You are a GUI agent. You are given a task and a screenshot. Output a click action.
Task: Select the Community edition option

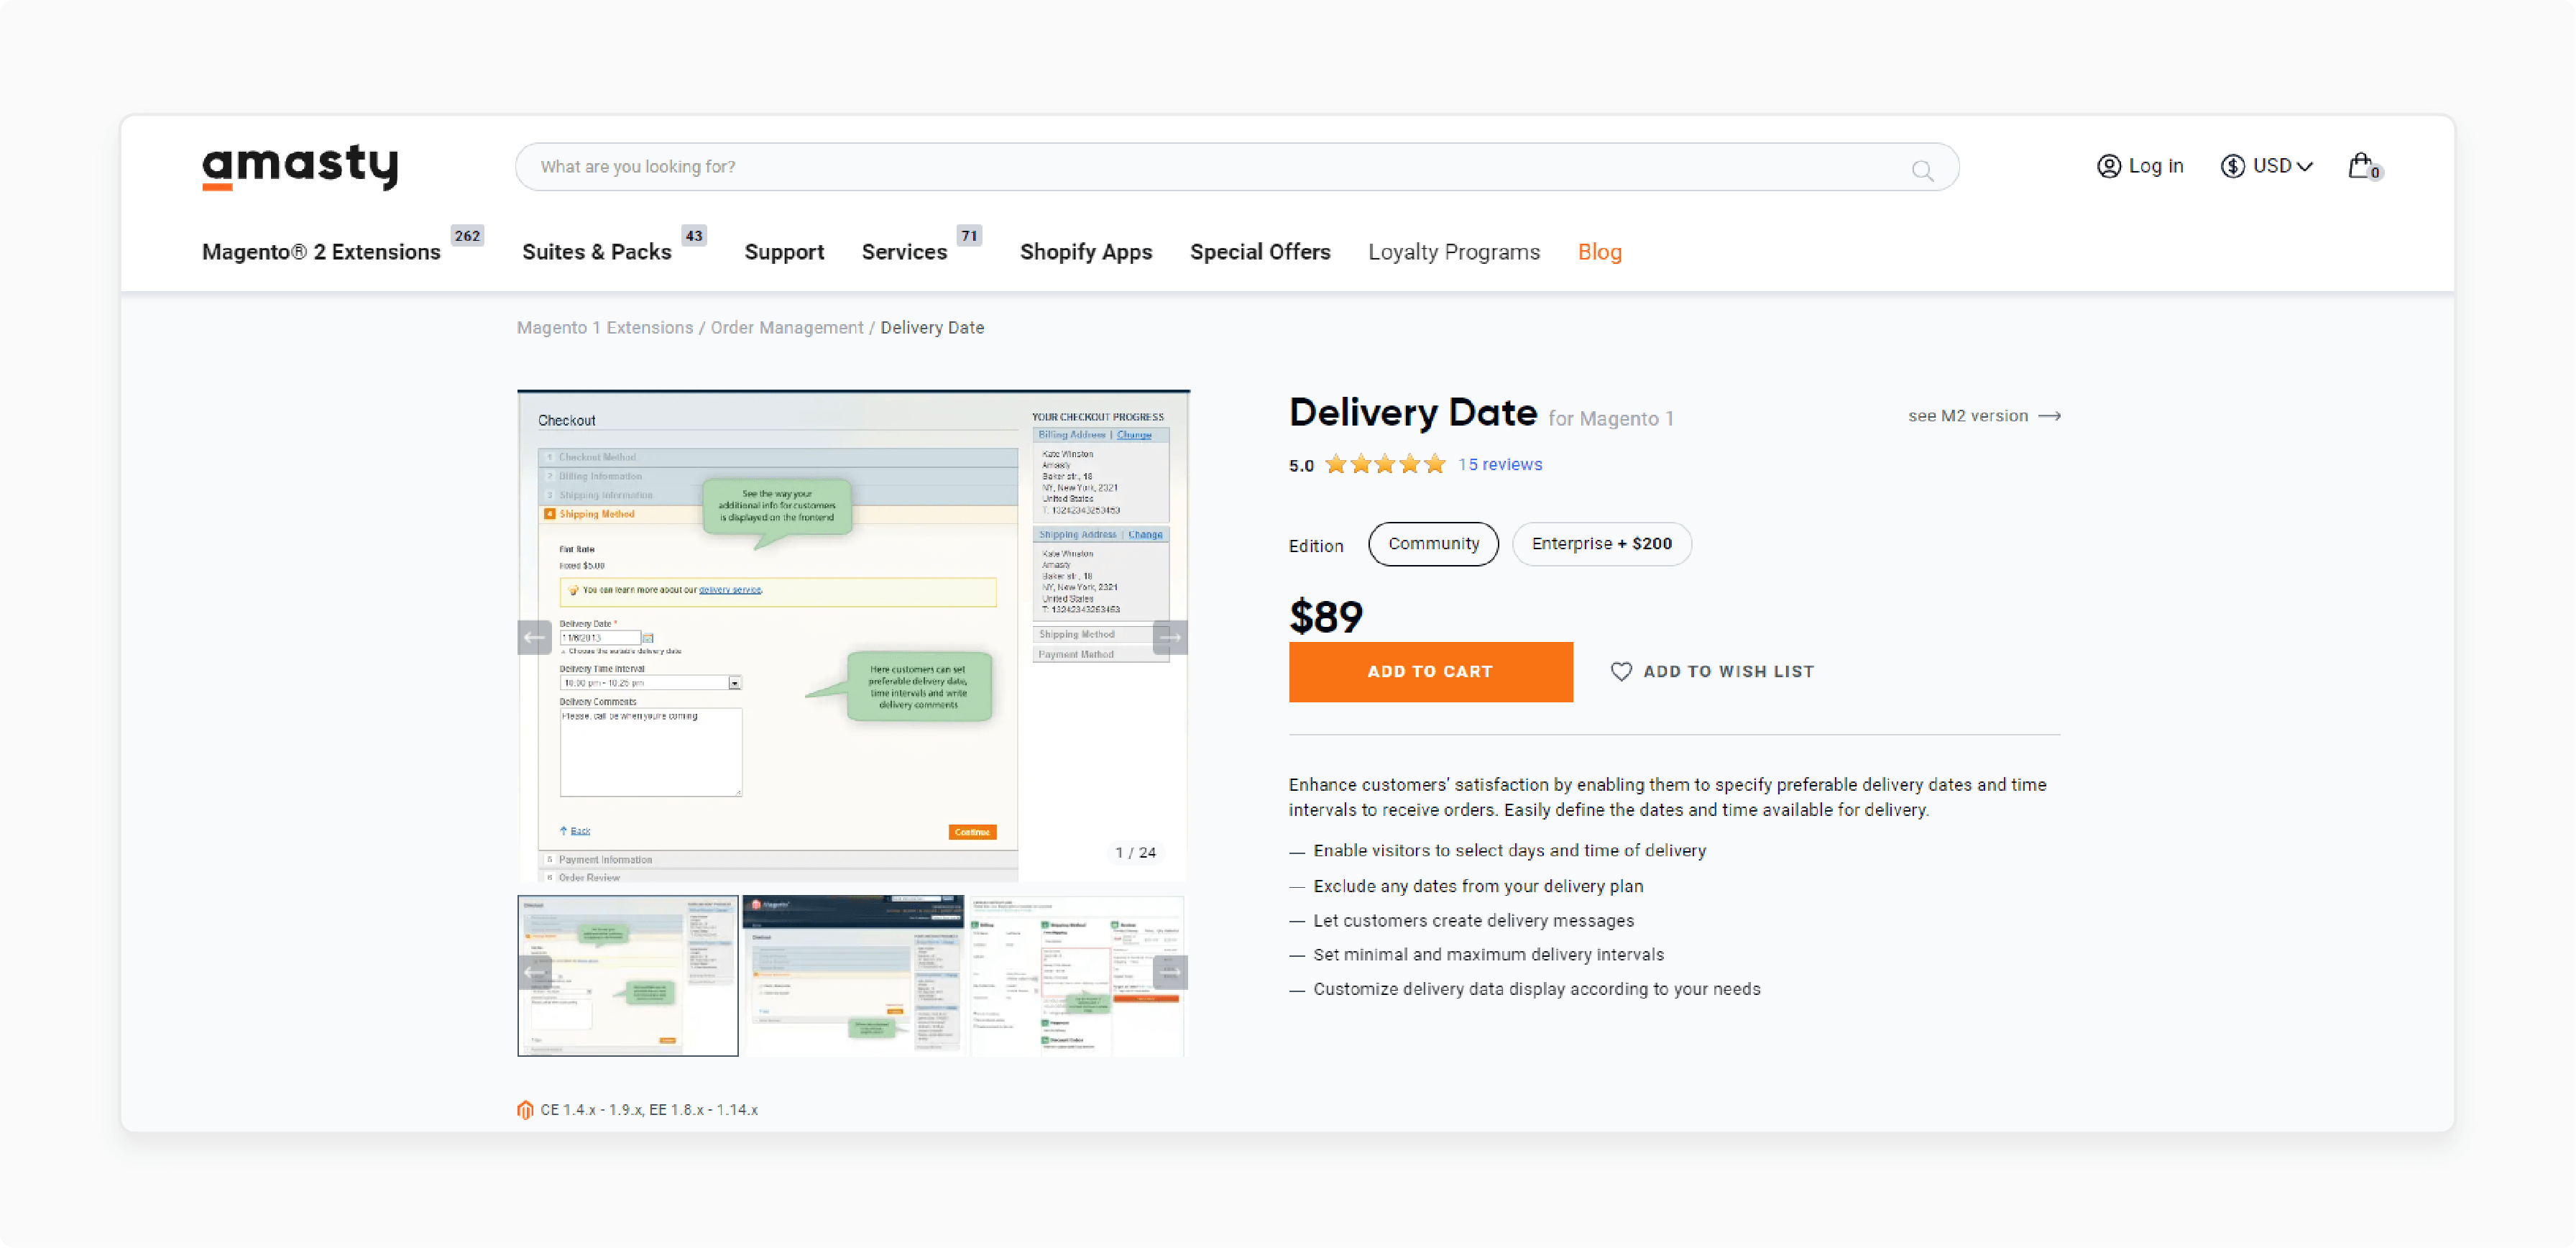click(x=1433, y=544)
